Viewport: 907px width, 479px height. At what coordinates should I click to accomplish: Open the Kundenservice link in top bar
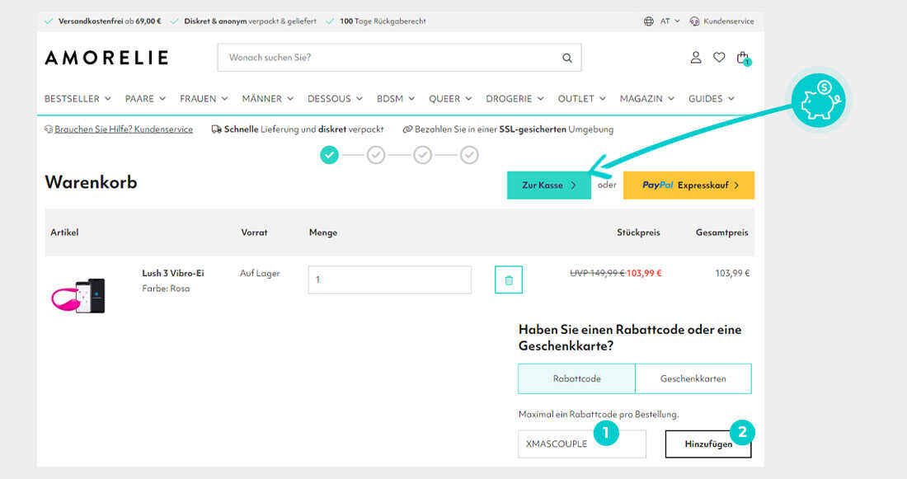tap(729, 21)
